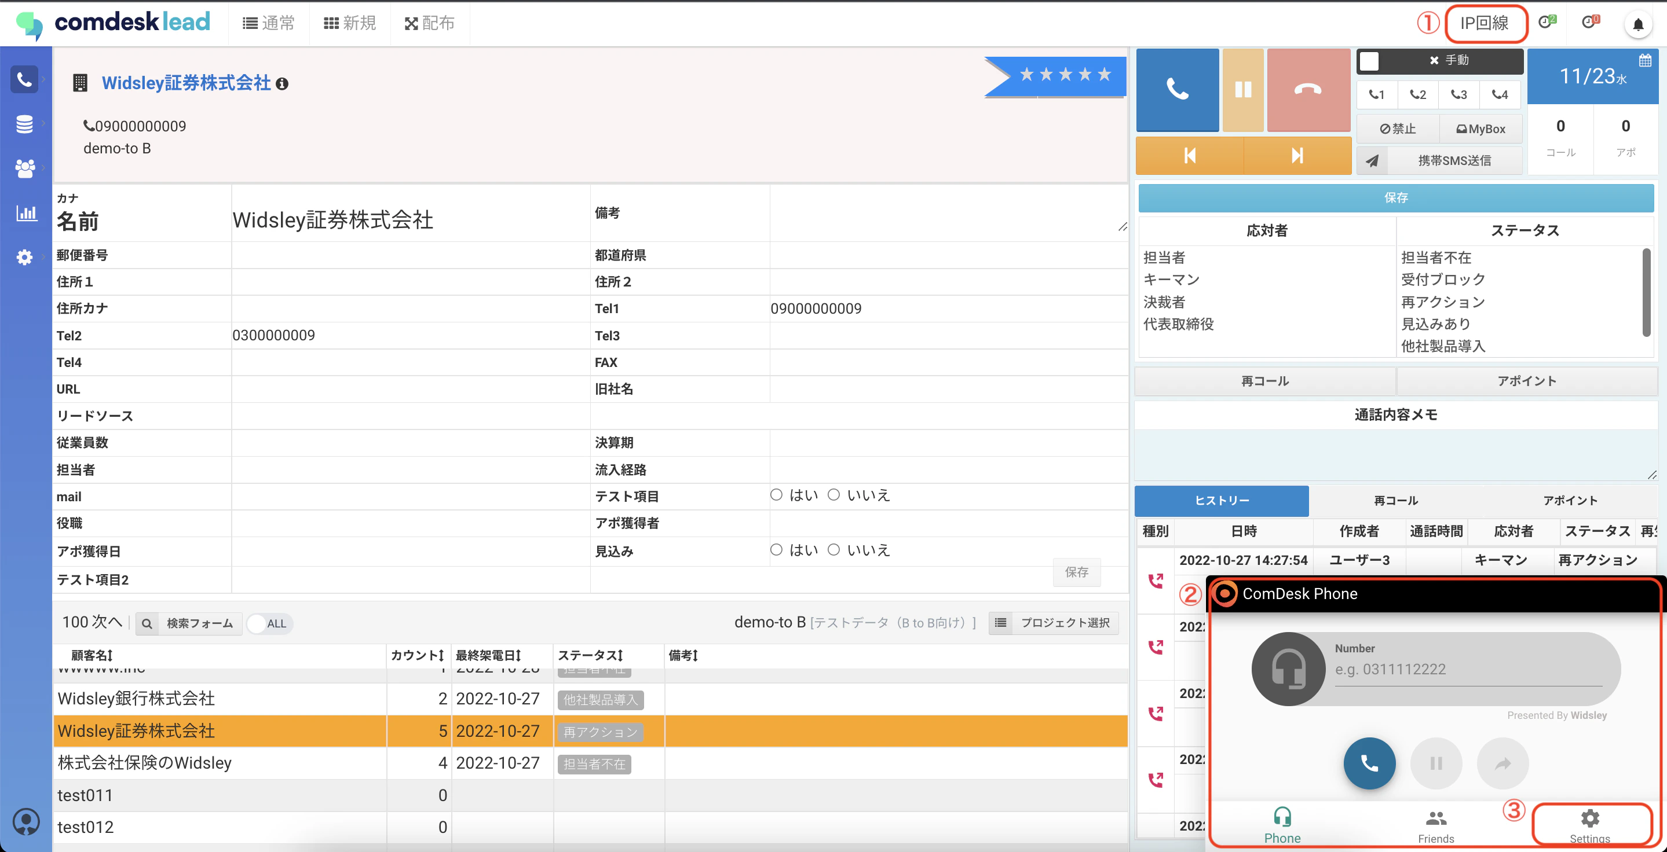The image size is (1667, 852).
Task: Go to previous record with skip-back button
Action: click(1189, 155)
